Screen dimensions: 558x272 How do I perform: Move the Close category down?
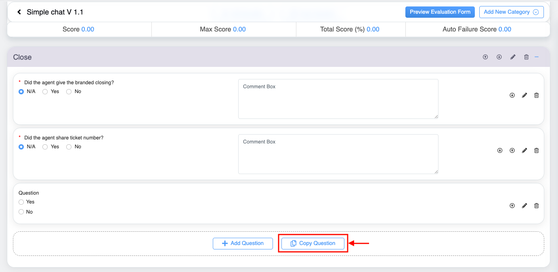[x=499, y=57]
